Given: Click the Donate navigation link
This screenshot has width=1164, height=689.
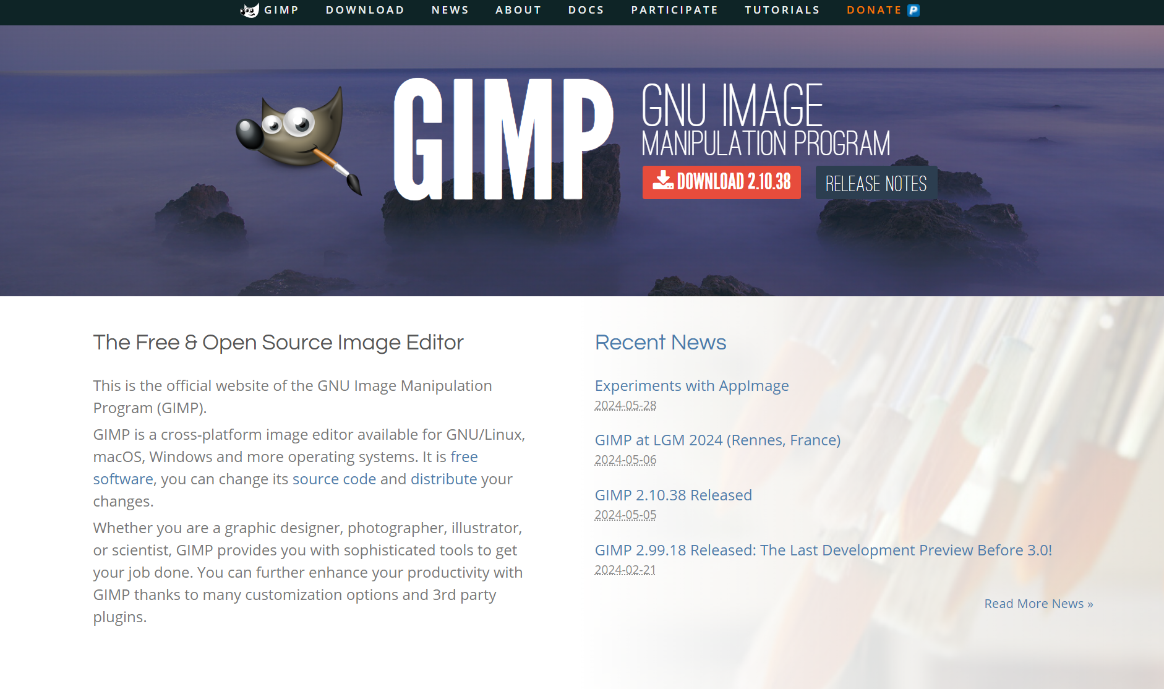Looking at the screenshot, I should point(874,10).
